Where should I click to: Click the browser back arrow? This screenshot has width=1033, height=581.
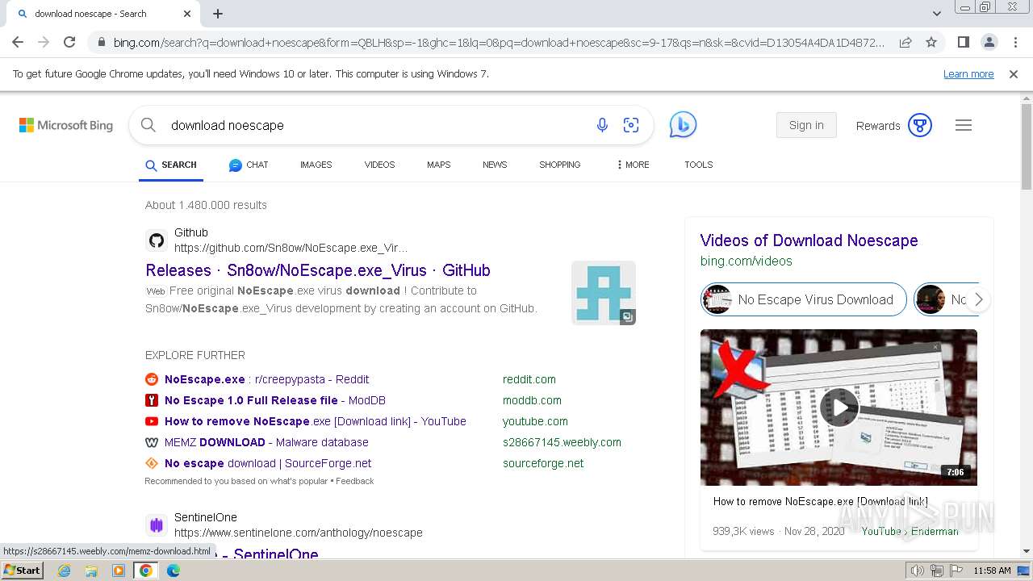coord(18,42)
